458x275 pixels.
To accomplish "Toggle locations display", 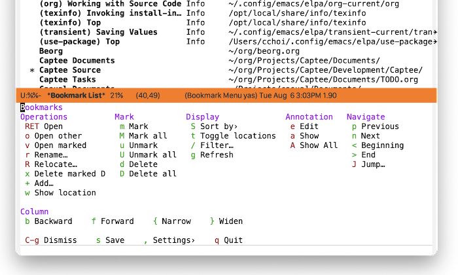I will tap(233, 136).
